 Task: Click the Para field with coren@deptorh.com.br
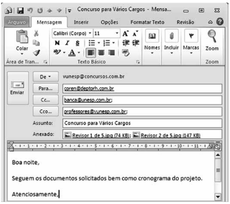[x=142, y=88]
